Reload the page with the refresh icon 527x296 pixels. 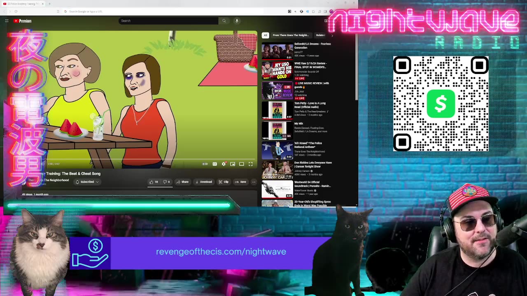coord(16,12)
